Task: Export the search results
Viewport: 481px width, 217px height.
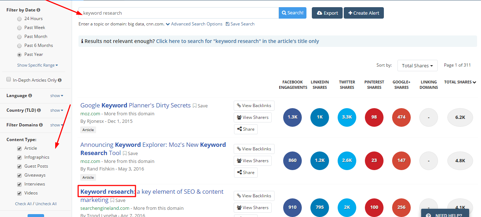Action: 327,13
